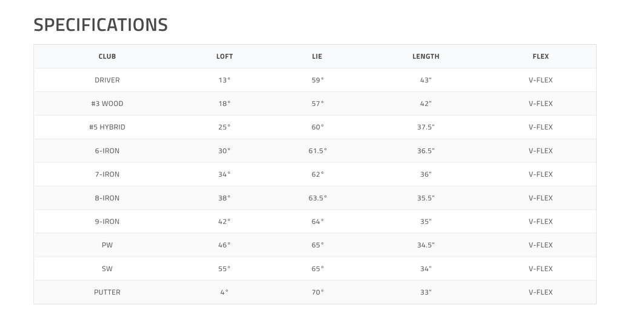The image size is (621, 313).
Task: Click the 7-IRON loft value 34°
Action: (x=224, y=174)
